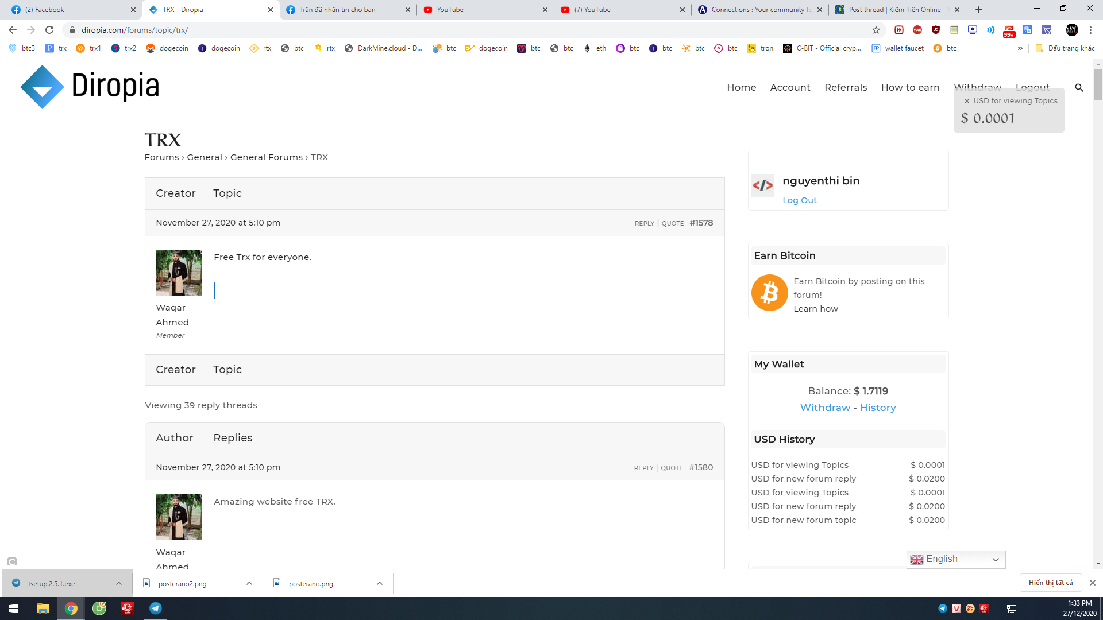
Task: Open Telegram from the taskbar
Action: [156, 609]
